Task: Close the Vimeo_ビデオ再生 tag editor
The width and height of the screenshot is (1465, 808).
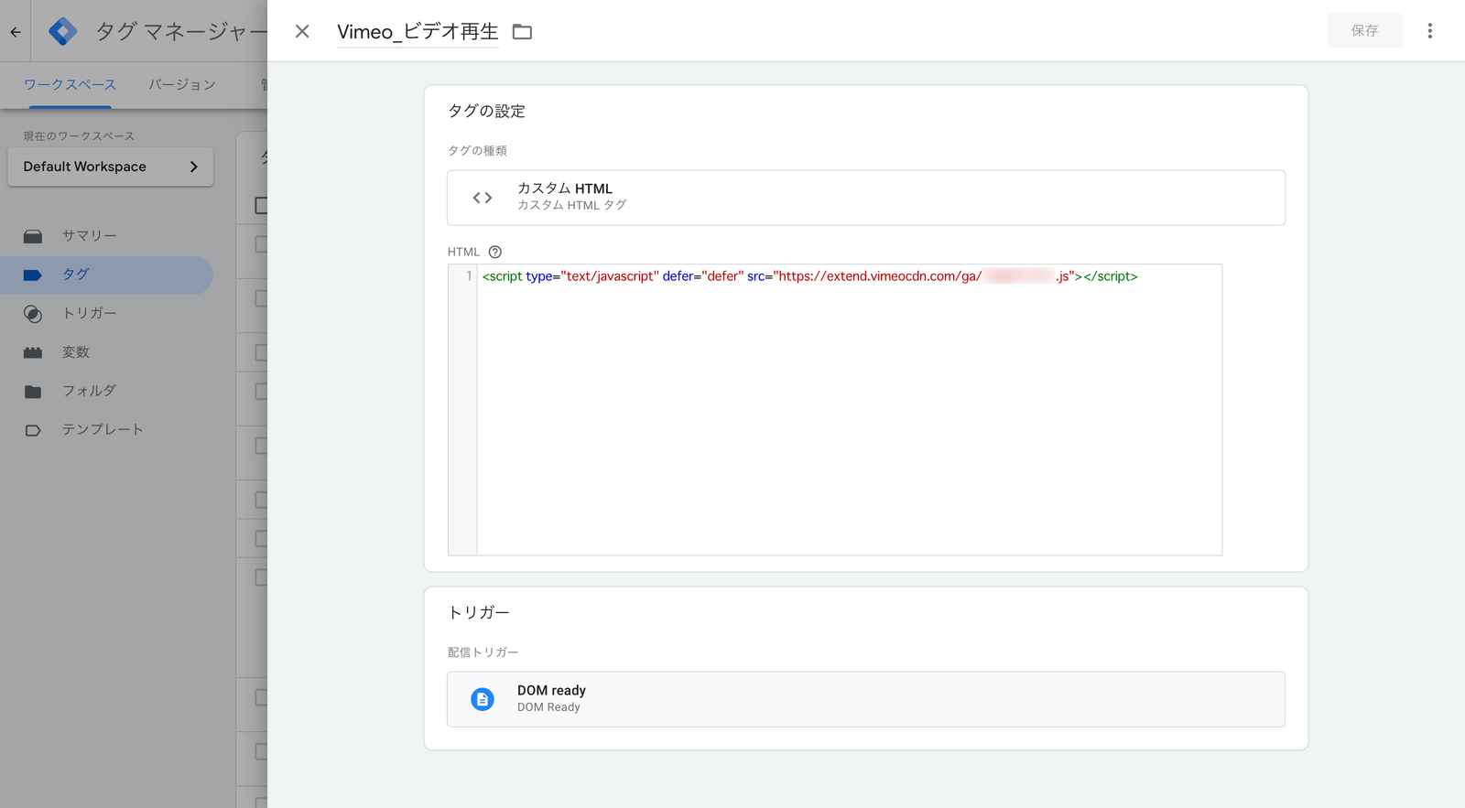Action: coord(302,31)
